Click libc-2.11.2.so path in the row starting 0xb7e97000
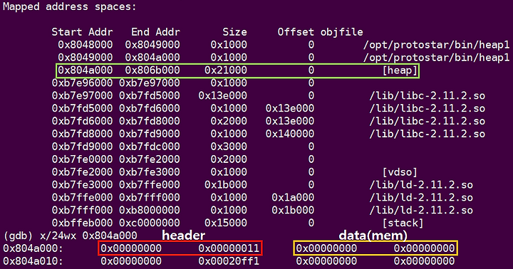This screenshot has width=513, height=269. [x=427, y=96]
